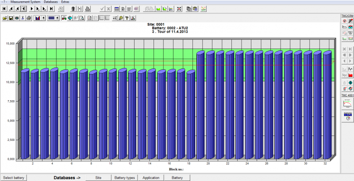The height and width of the screenshot is (181, 354).
Task: Click the camera snapshot icon
Action: pyautogui.click(x=17, y=18)
